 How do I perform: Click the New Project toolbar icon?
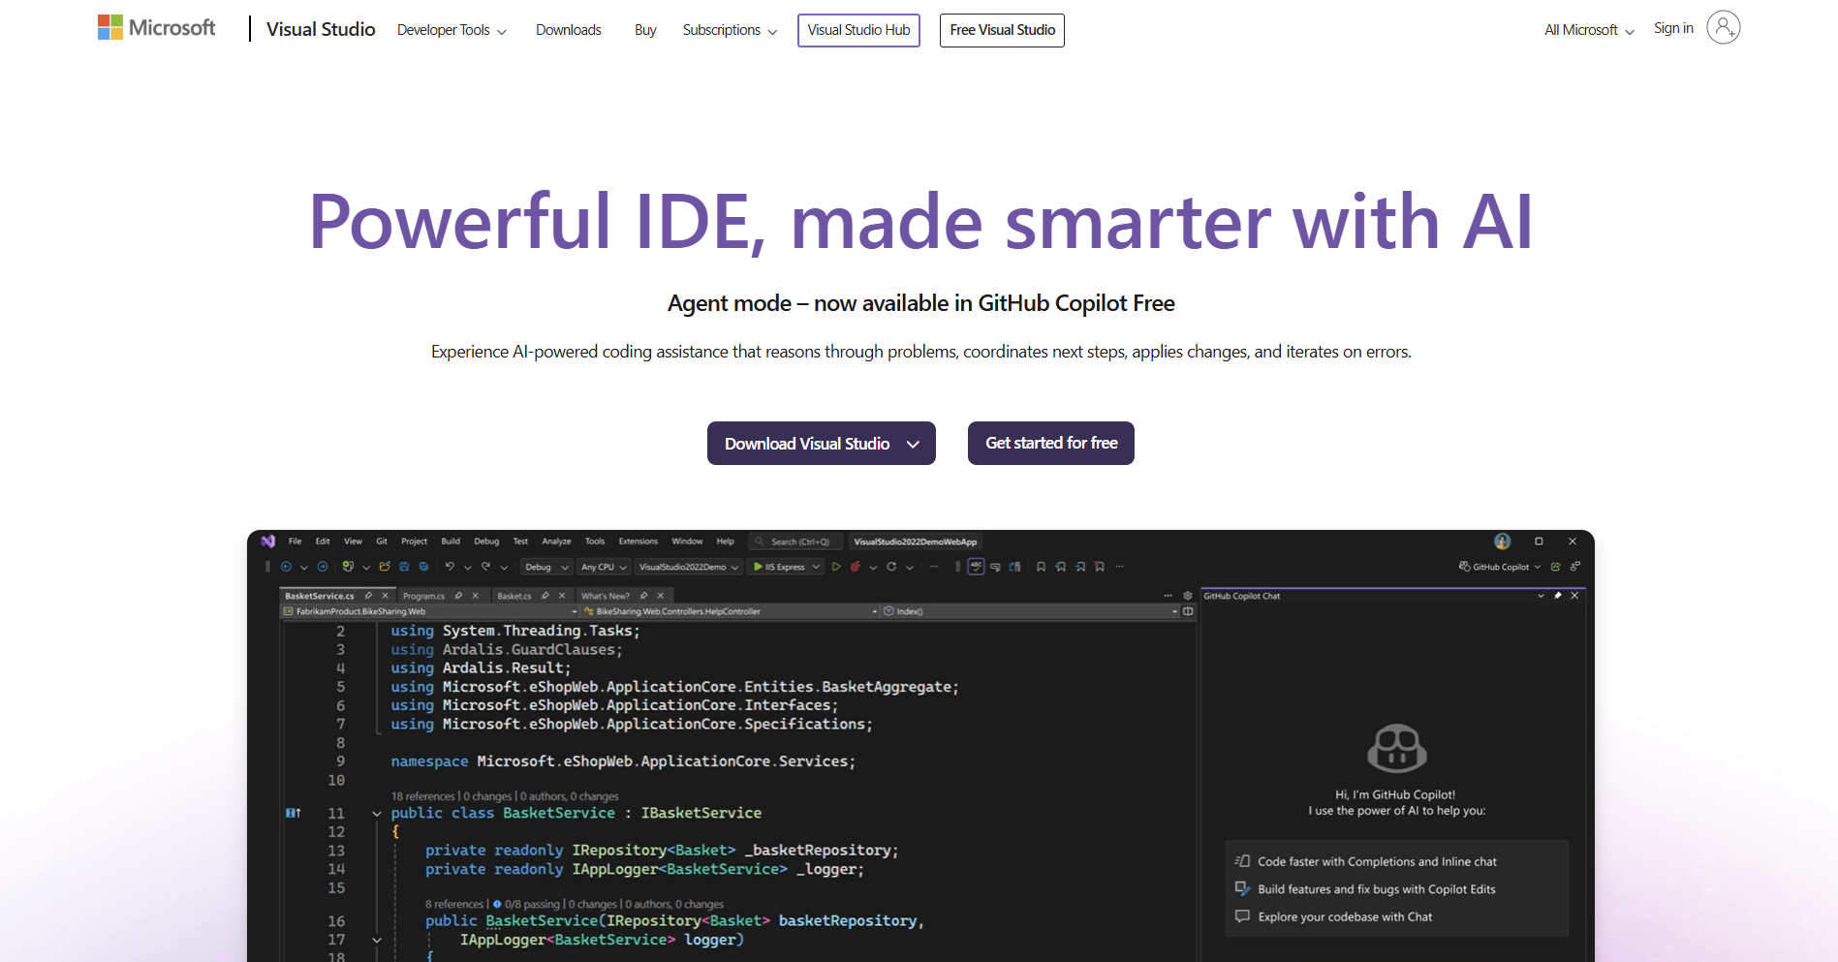coord(348,567)
